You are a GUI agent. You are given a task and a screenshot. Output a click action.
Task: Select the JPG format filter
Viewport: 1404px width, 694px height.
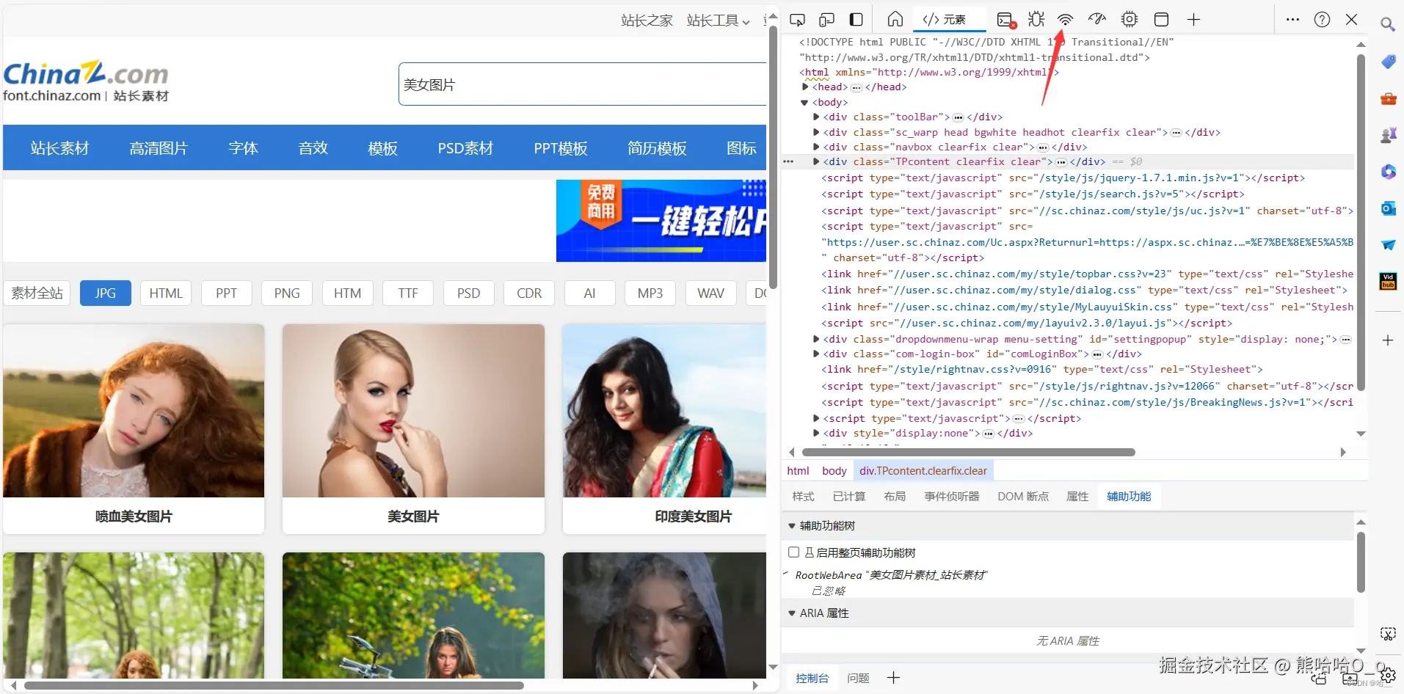[x=106, y=293]
